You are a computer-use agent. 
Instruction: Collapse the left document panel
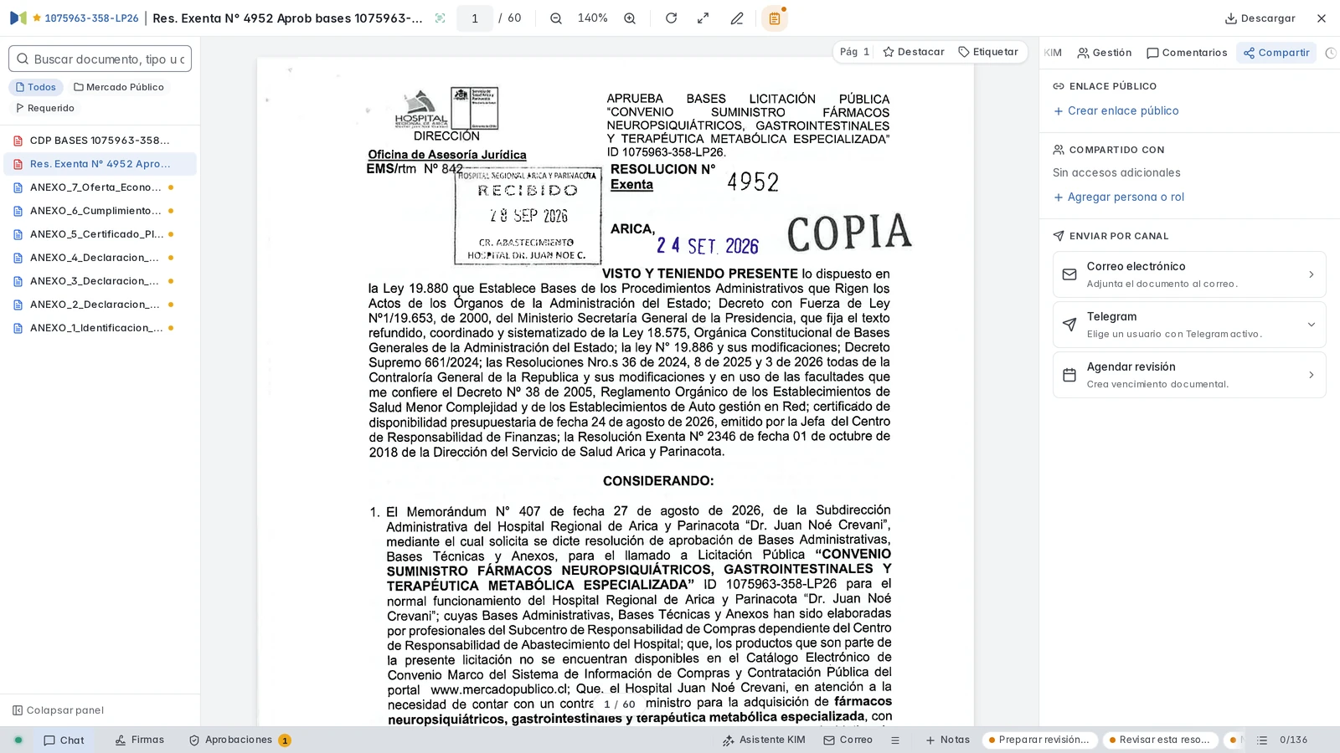click(58, 710)
